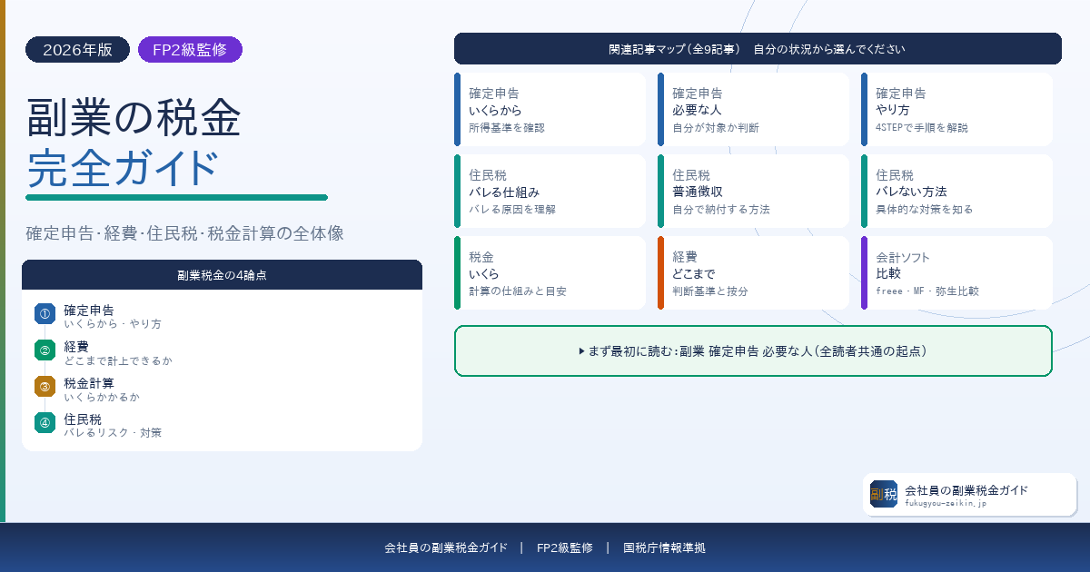The width and height of the screenshot is (1090, 572).
Task: Open the 住民税 バレる仕組み article card
Action: [x=550, y=191]
